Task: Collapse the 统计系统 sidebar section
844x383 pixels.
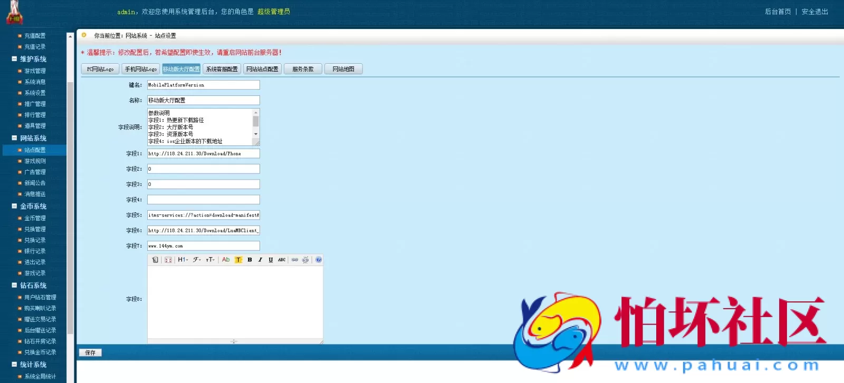Action: click(14, 365)
